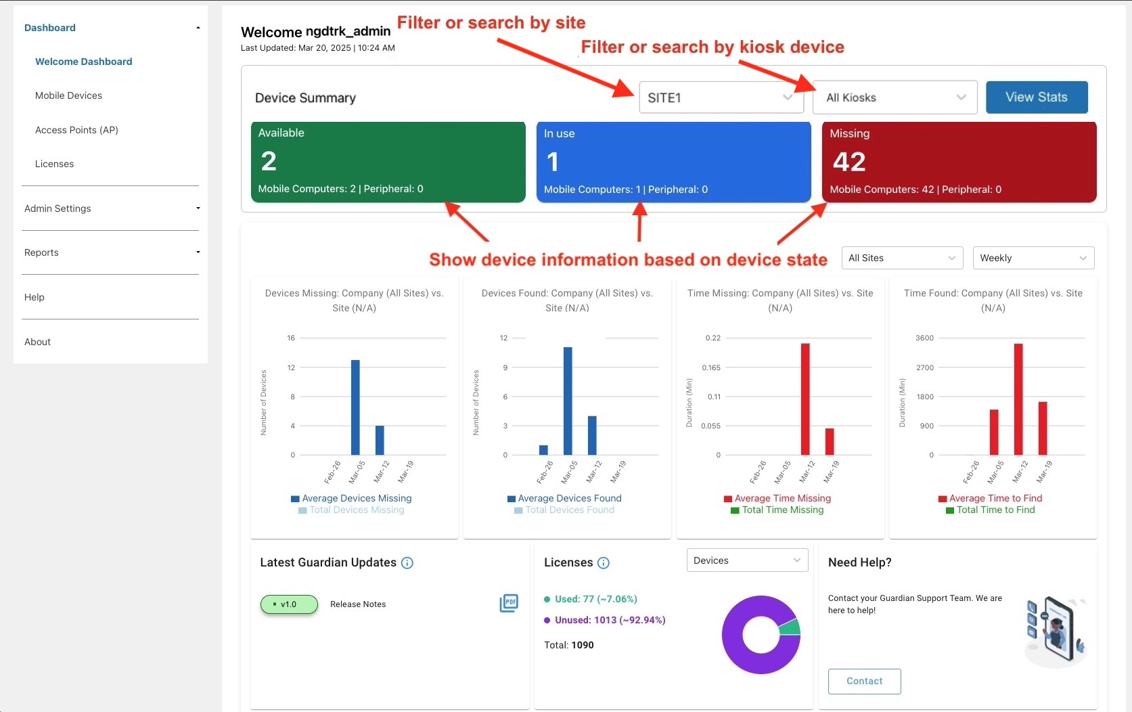Image resolution: width=1132 pixels, height=712 pixels.
Task: Toggle Total Time Missing legend entry
Action: click(x=777, y=510)
